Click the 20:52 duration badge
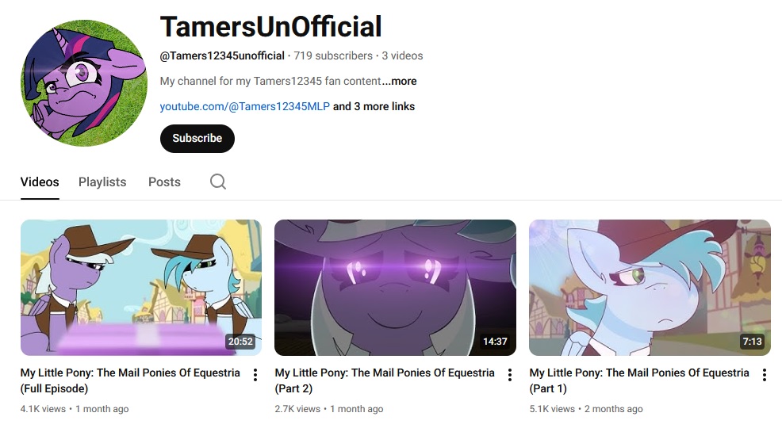The width and height of the screenshot is (782, 428). pos(240,342)
